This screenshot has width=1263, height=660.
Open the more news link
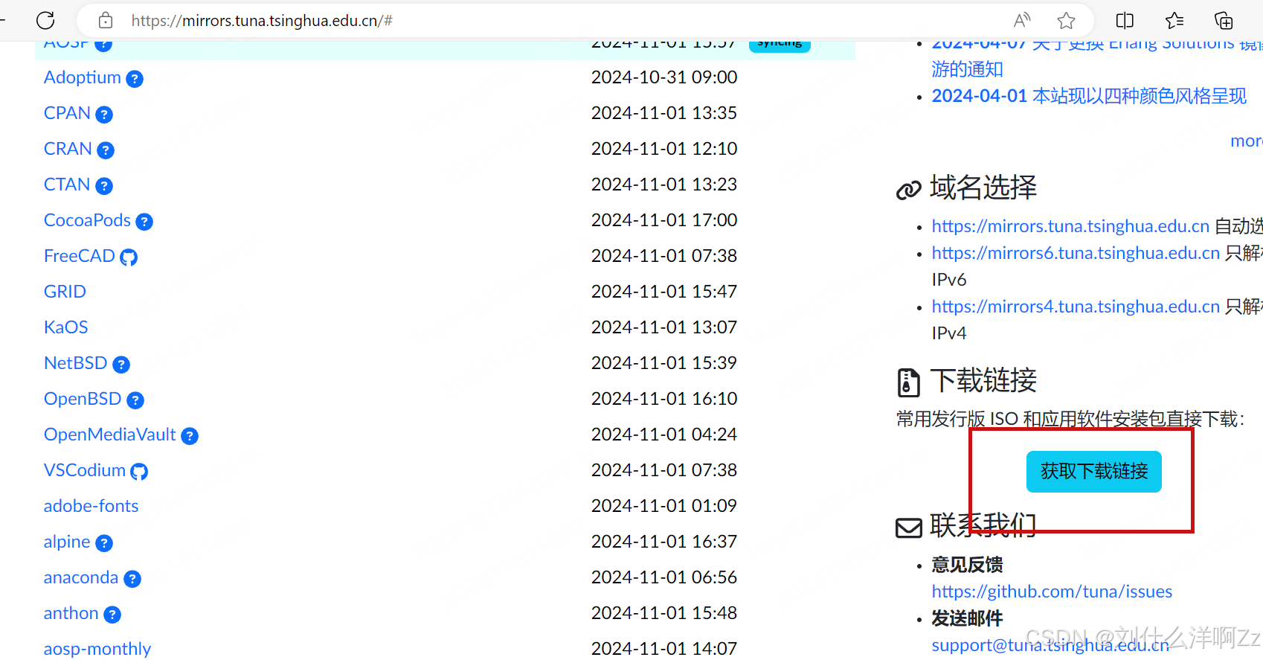tap(1247, 141)
